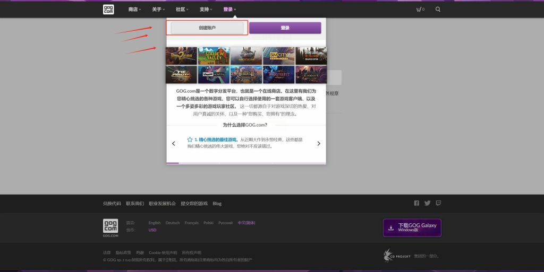The width and height of the screenshot is (544, 272).
Task: Go to previous slide with left arrow
Action: click(174, 143)
